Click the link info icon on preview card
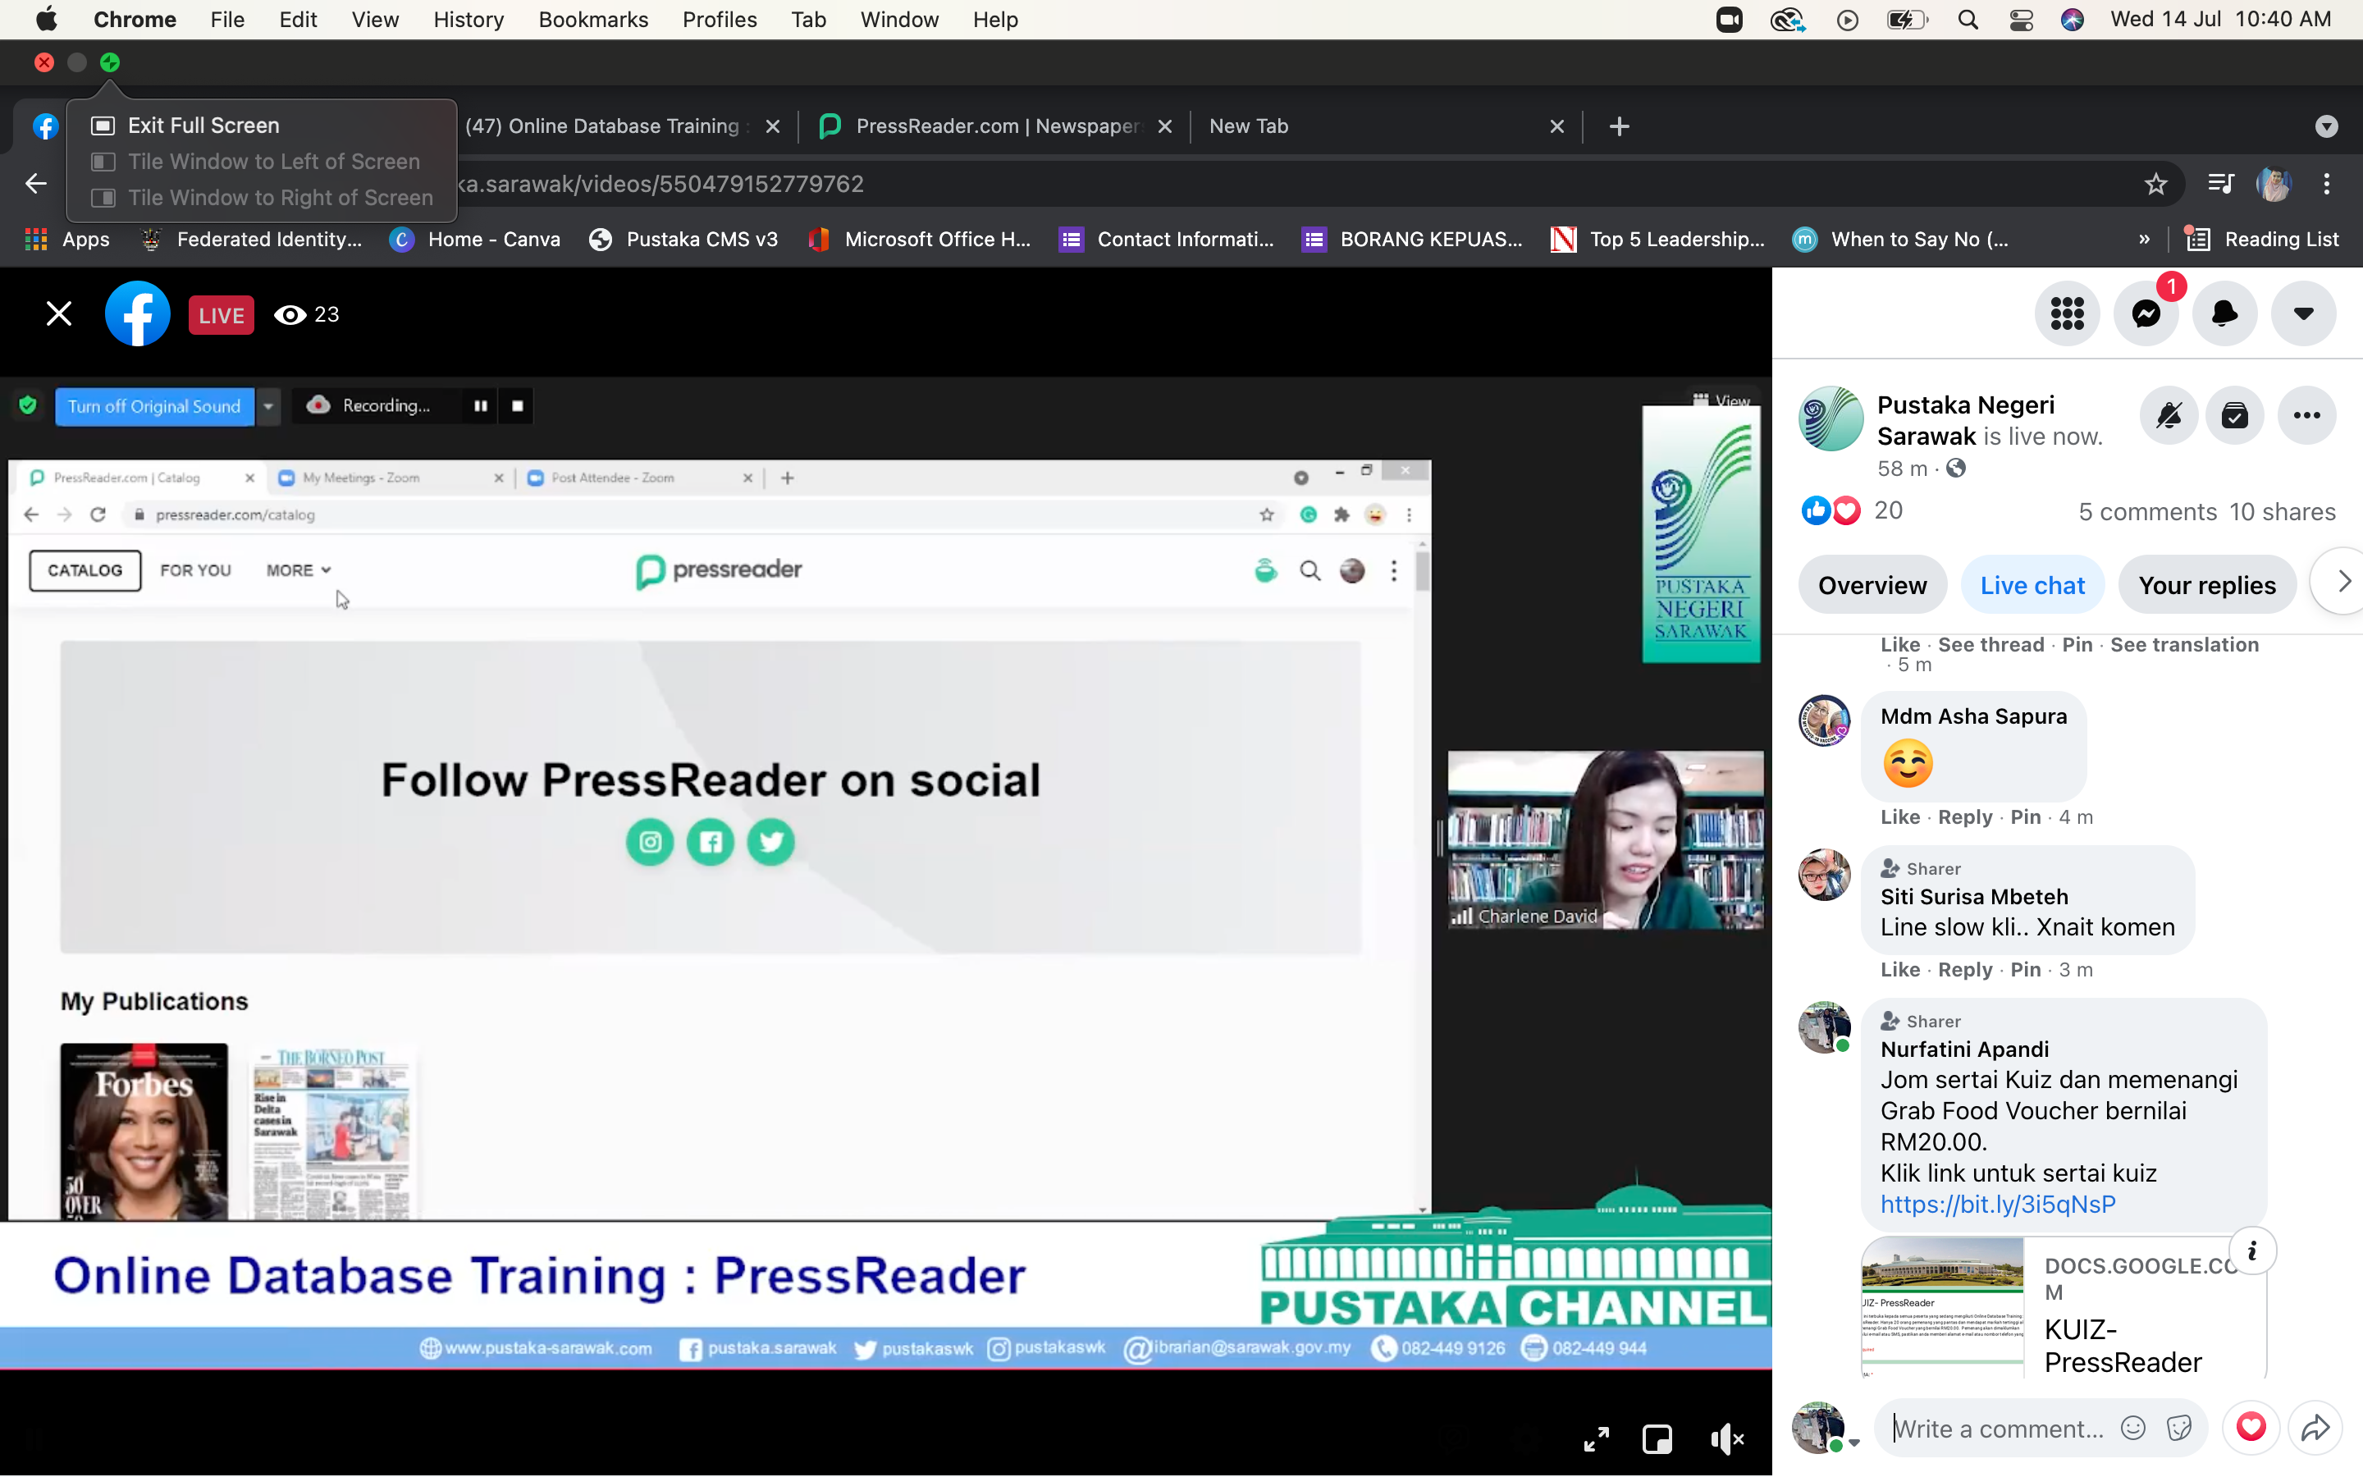 pos(2251,1251)
